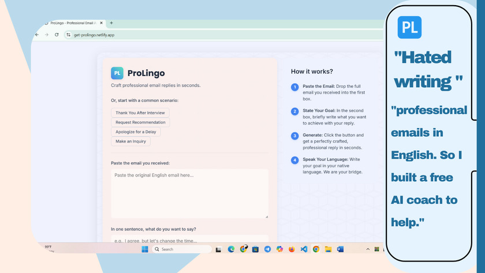Open Copilot from the taskbar
The width and height of the screenshot is (485, 273).
[x=279, y=249]
